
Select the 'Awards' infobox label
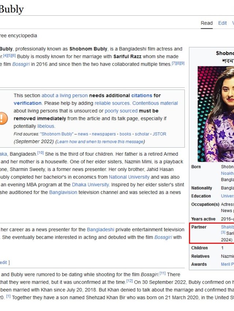point(199,264)
